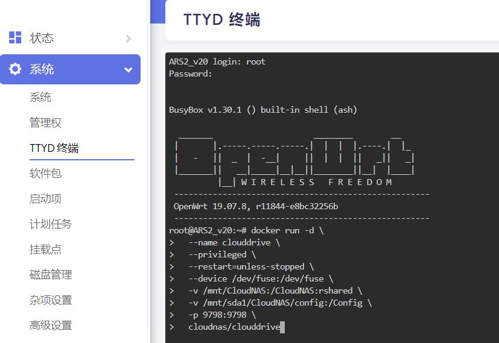The width and height of the screenshot is (499, 343).
Task: Open the 系统 submenu item under 系统 section
Action: [40, 97]
